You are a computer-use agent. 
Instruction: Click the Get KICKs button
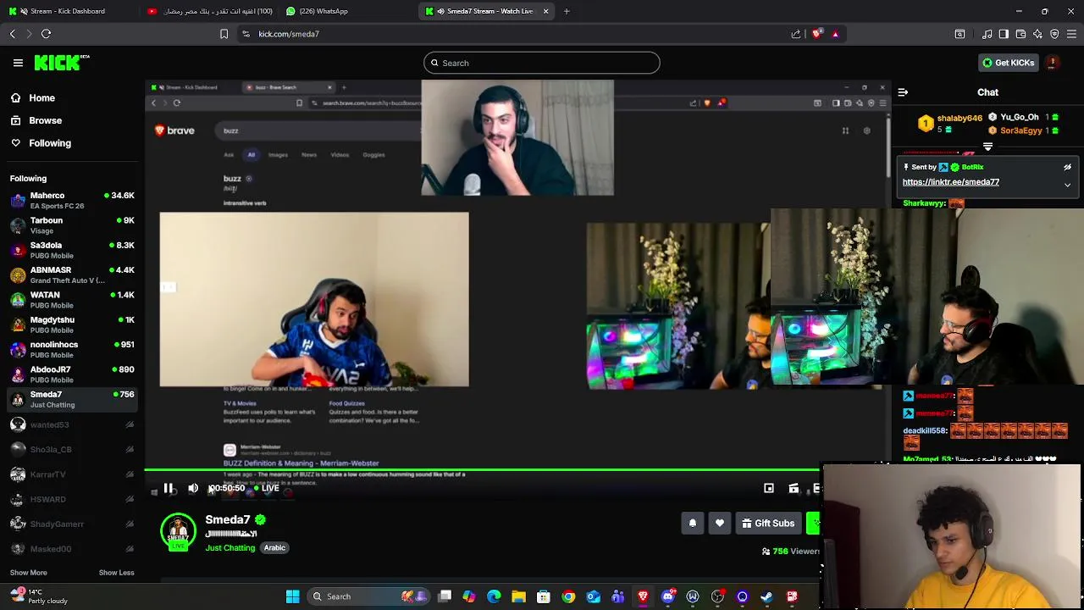pos(1008,63)
